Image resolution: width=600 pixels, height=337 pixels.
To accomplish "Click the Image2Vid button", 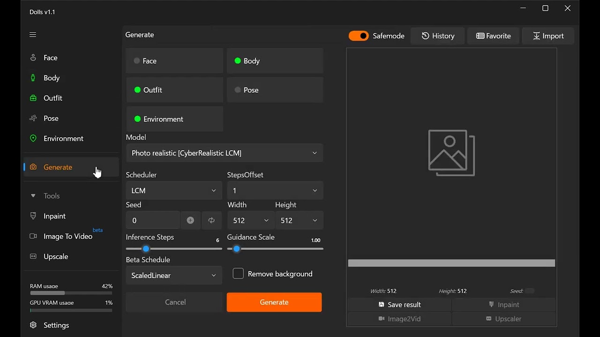I will click(x=399, y=319).
